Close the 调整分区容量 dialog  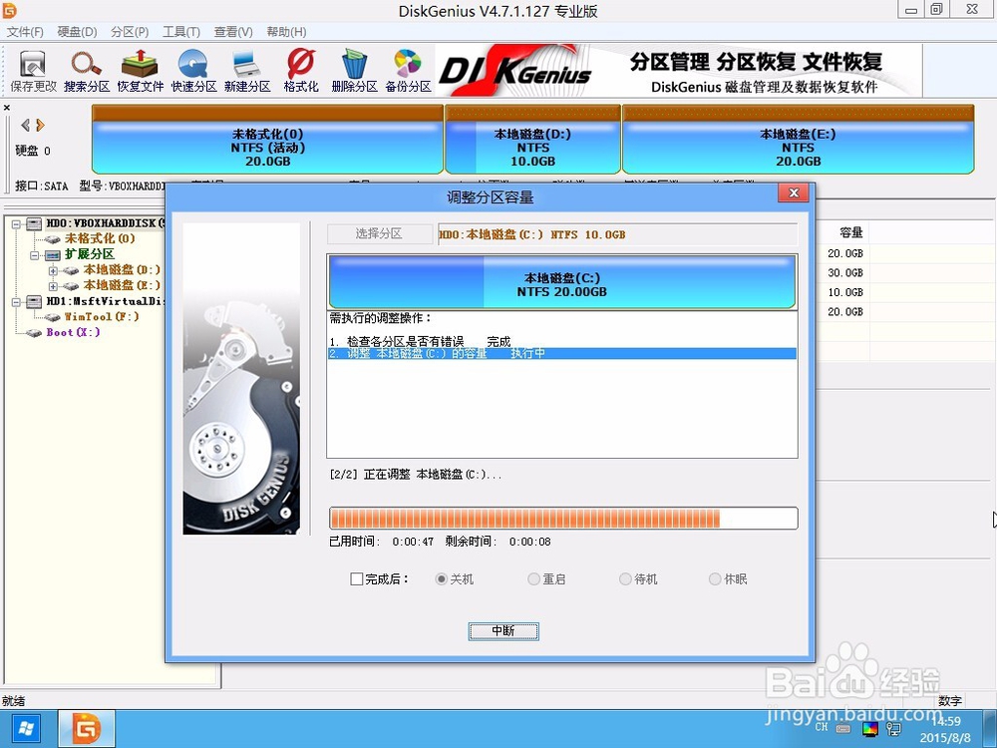pos(793,192)
